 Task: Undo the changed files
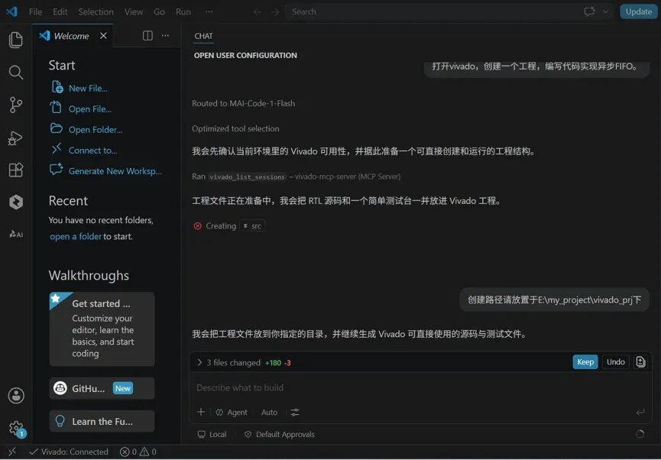click(x=615, y=361)
